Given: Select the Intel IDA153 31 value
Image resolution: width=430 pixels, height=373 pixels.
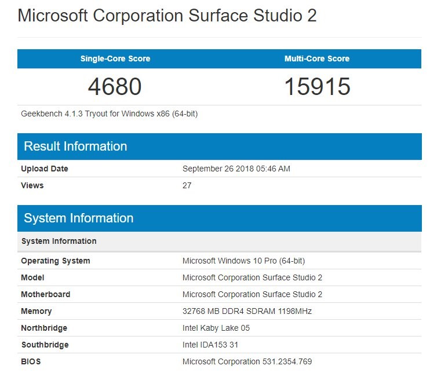Looking at the screenshot, I should pyautogui.click(x=210, y=345).
